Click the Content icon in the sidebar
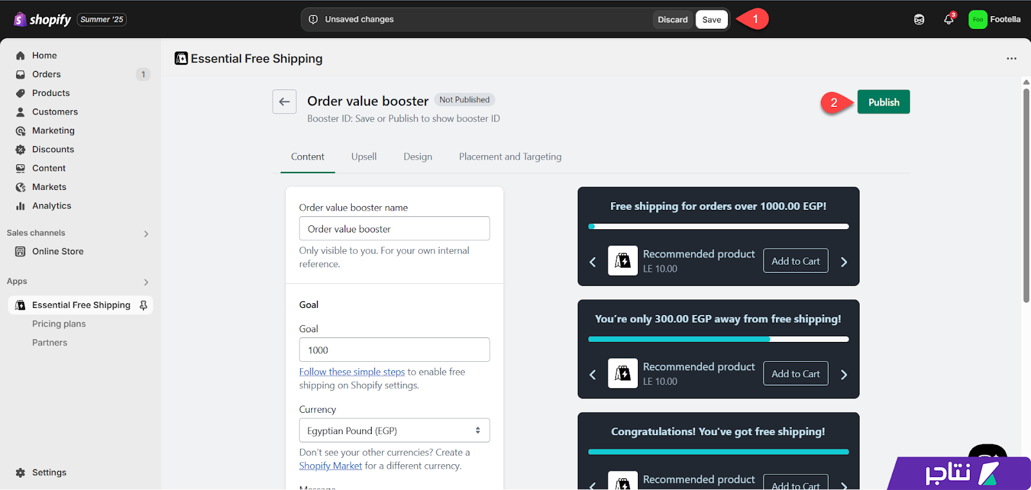The width and height of the screenshot is (1031, 490). [21, 168]
